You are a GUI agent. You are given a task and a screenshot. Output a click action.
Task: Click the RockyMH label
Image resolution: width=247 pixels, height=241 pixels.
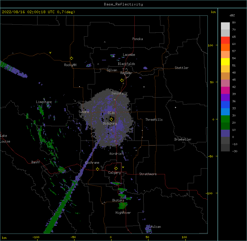pos(70,65)
